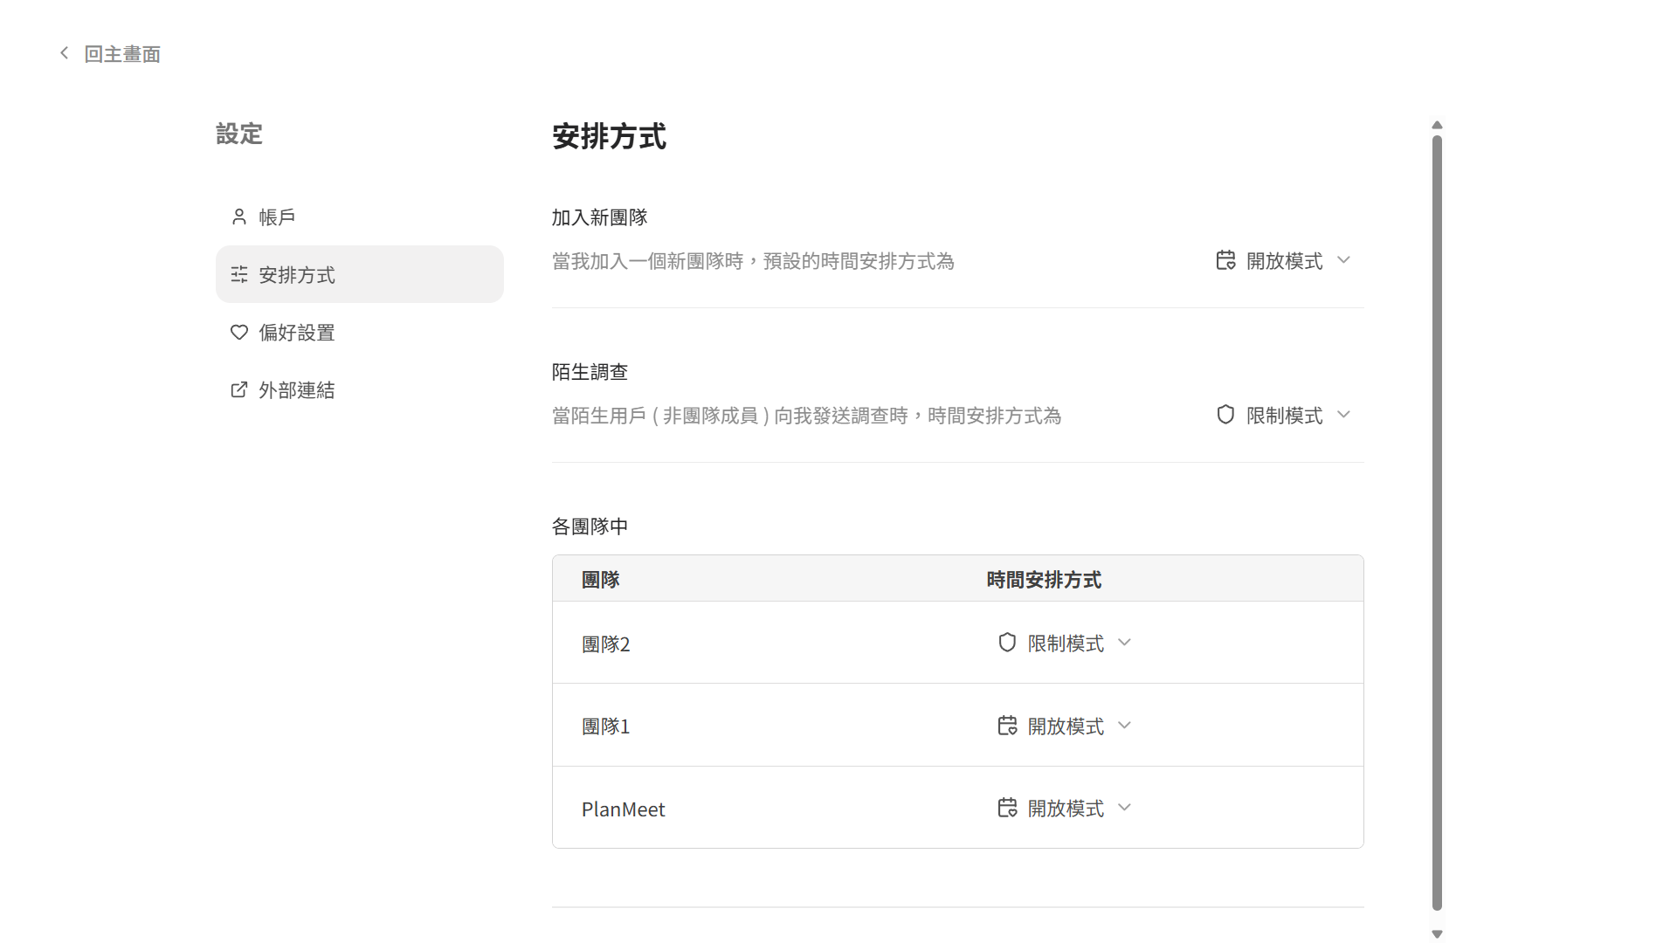Open the 偏好設置 settings section
Image resolution: width=1677 pixels, height=943 pixels.
295,332
